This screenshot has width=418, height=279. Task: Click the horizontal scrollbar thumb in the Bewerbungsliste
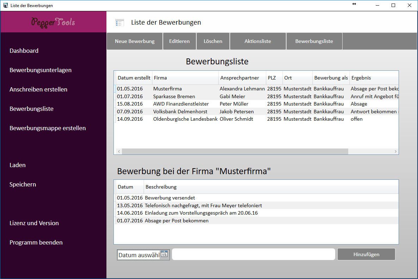(x=235, y=151)
